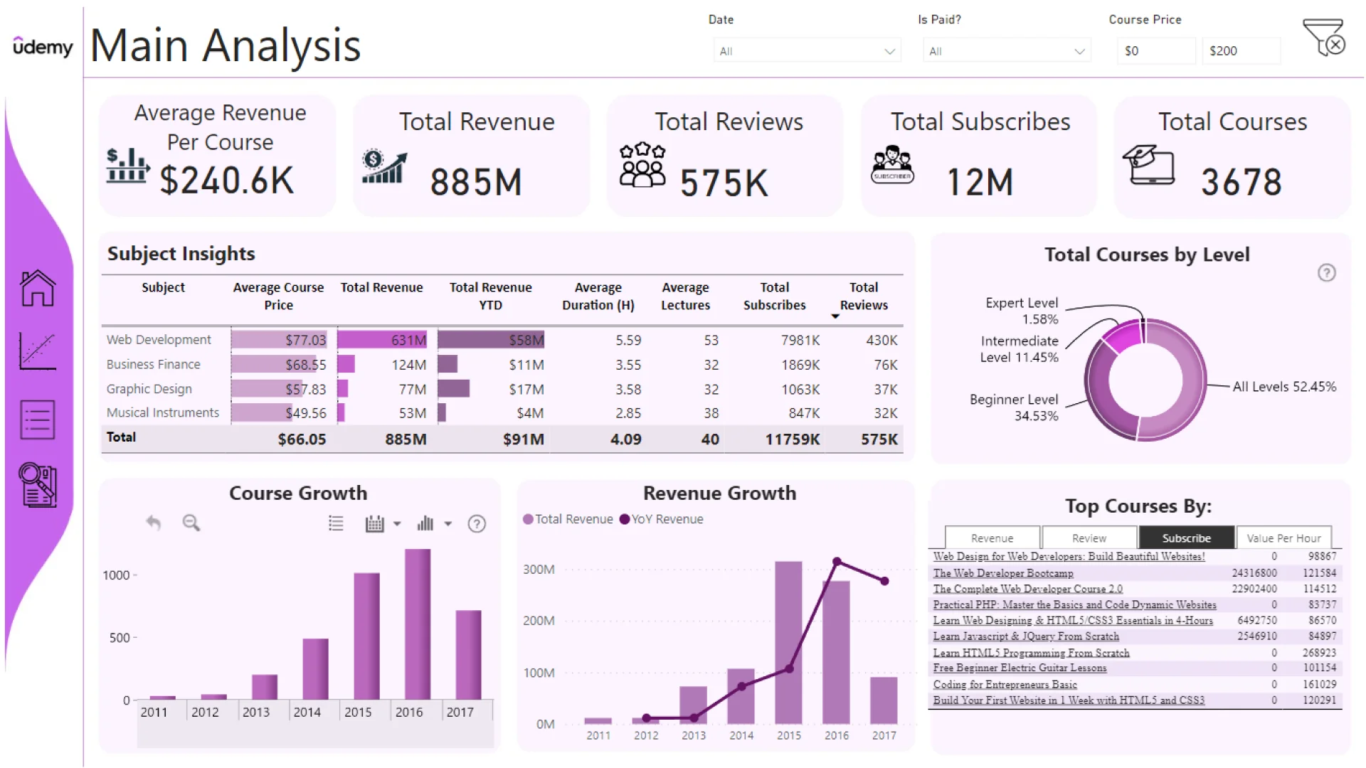
Task: Open help tooltip on Courses by Level
Action: (x=1327, y=273)
